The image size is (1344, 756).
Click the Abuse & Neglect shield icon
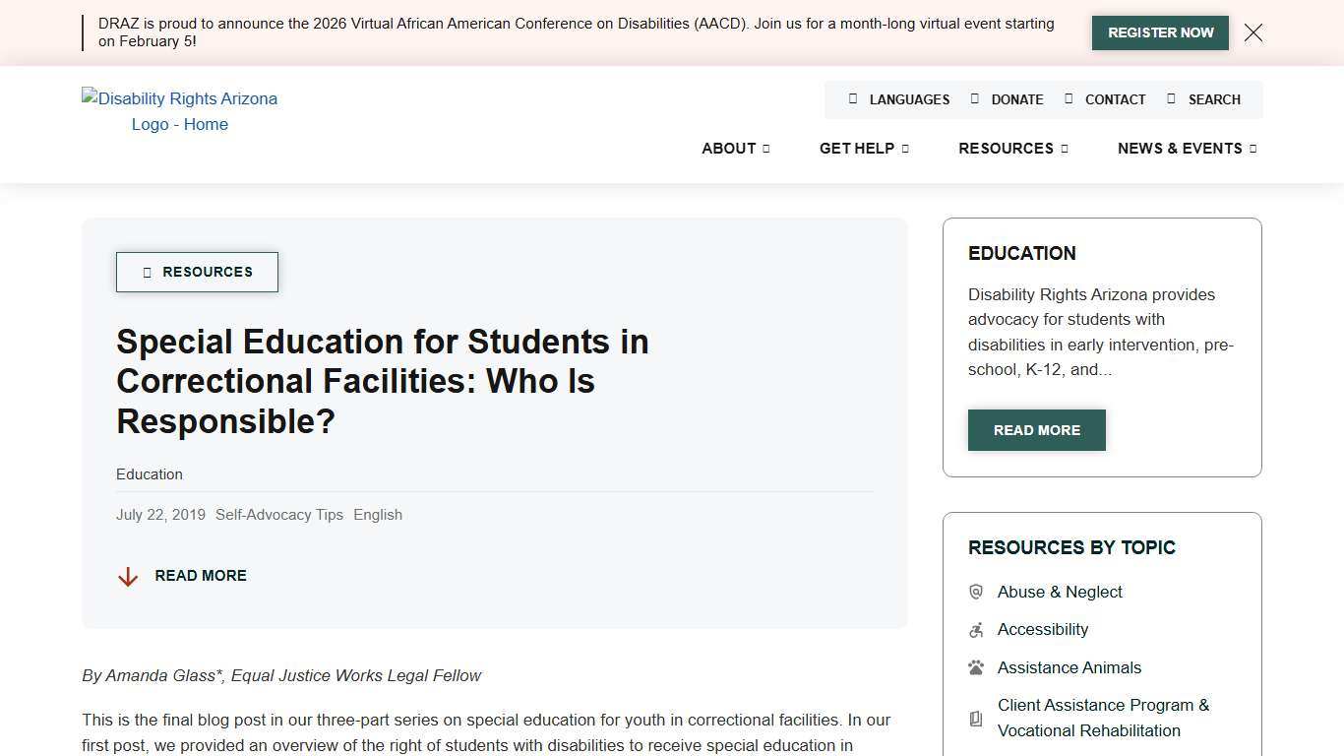pos(975,592)
